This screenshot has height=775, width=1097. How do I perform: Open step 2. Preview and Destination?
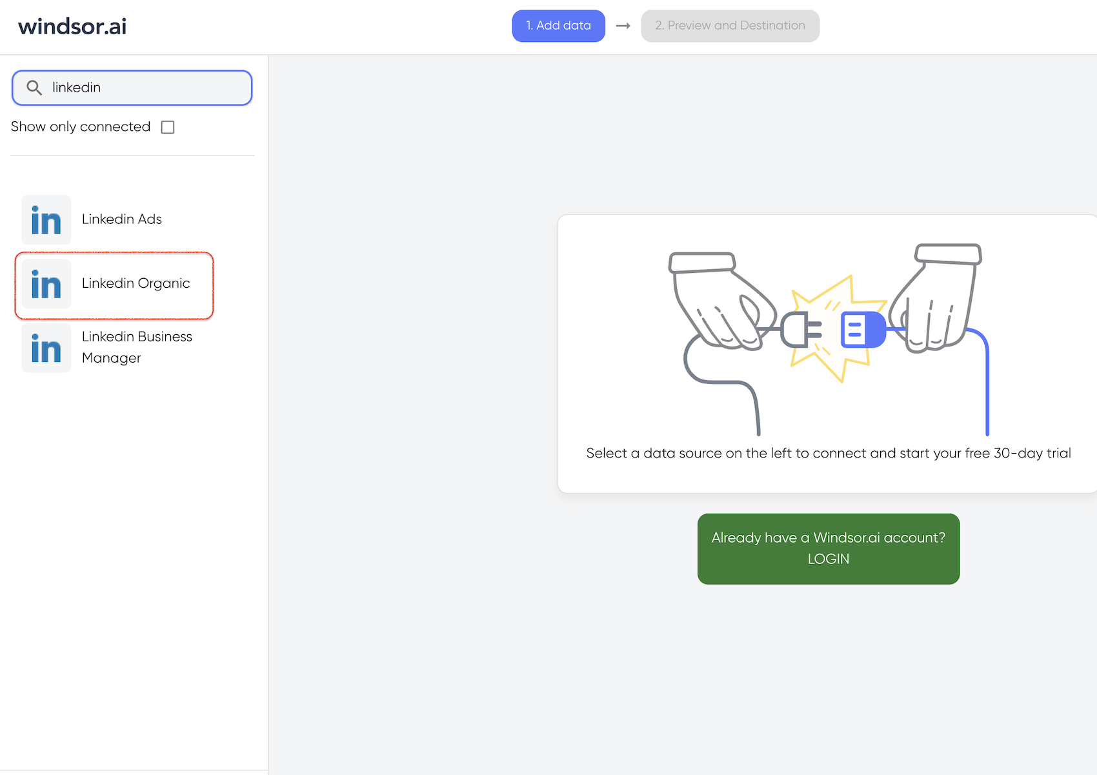(730, 26)
